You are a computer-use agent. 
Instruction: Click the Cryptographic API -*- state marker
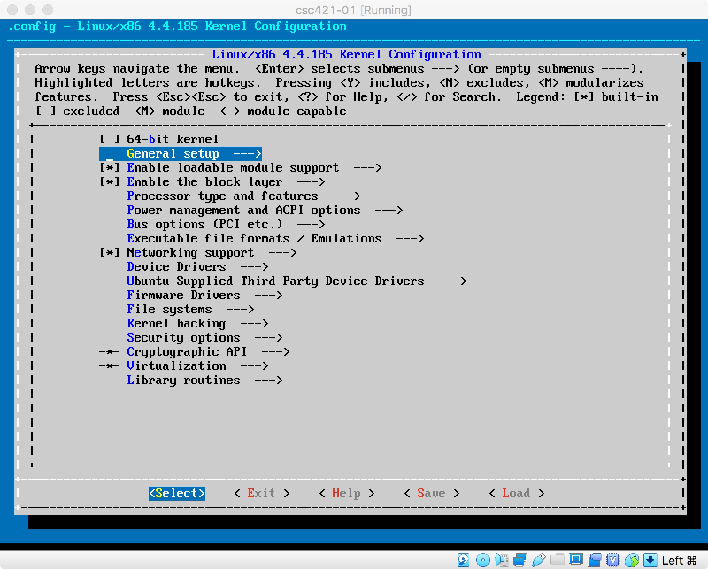coord(109,352)
